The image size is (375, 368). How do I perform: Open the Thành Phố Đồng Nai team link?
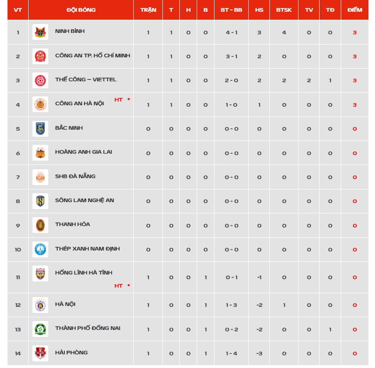tap(88, 328)
